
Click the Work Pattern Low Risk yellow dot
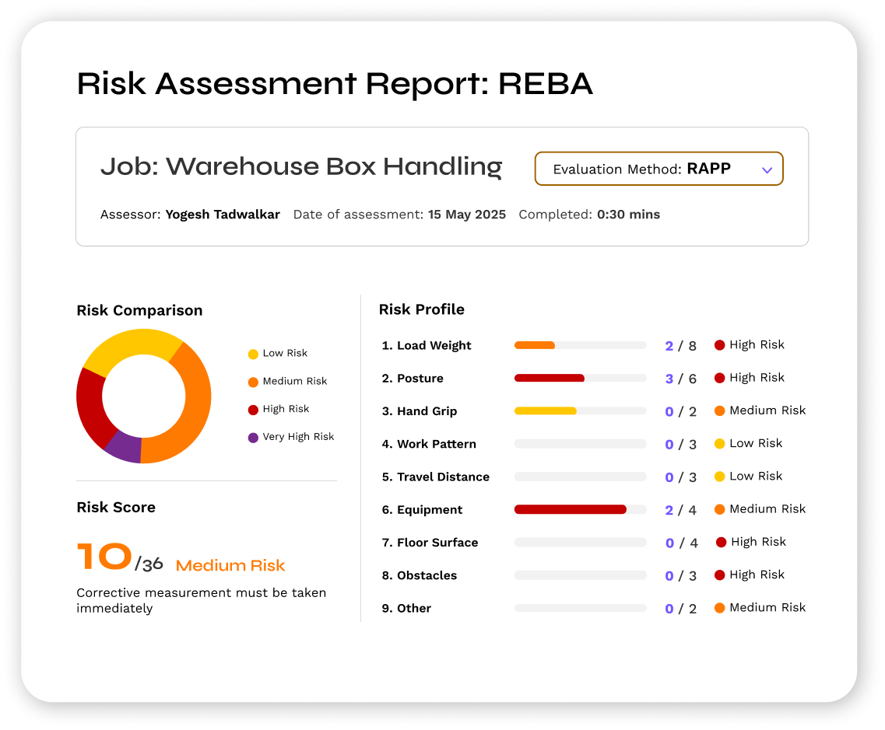tap(720, 444)
